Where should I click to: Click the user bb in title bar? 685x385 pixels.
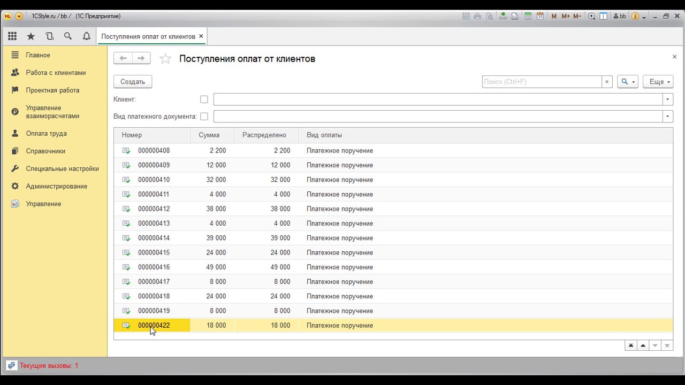(x=620, y=17)
